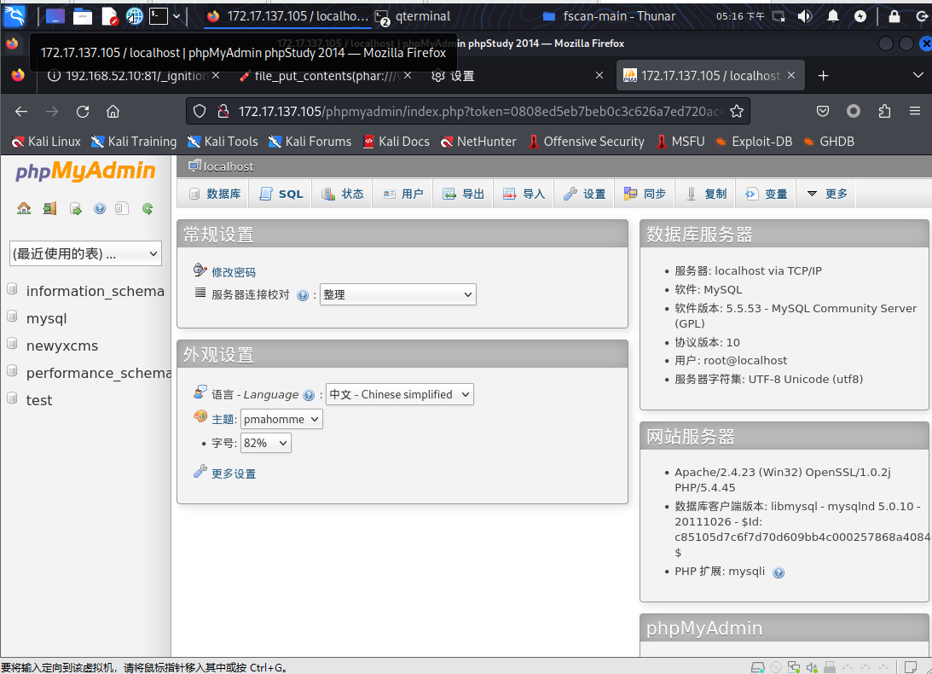
Task: Click the tracking protection shield icon
Action: click(200, 111)
